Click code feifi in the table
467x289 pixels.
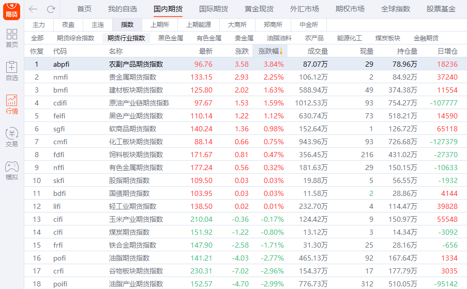59,116
